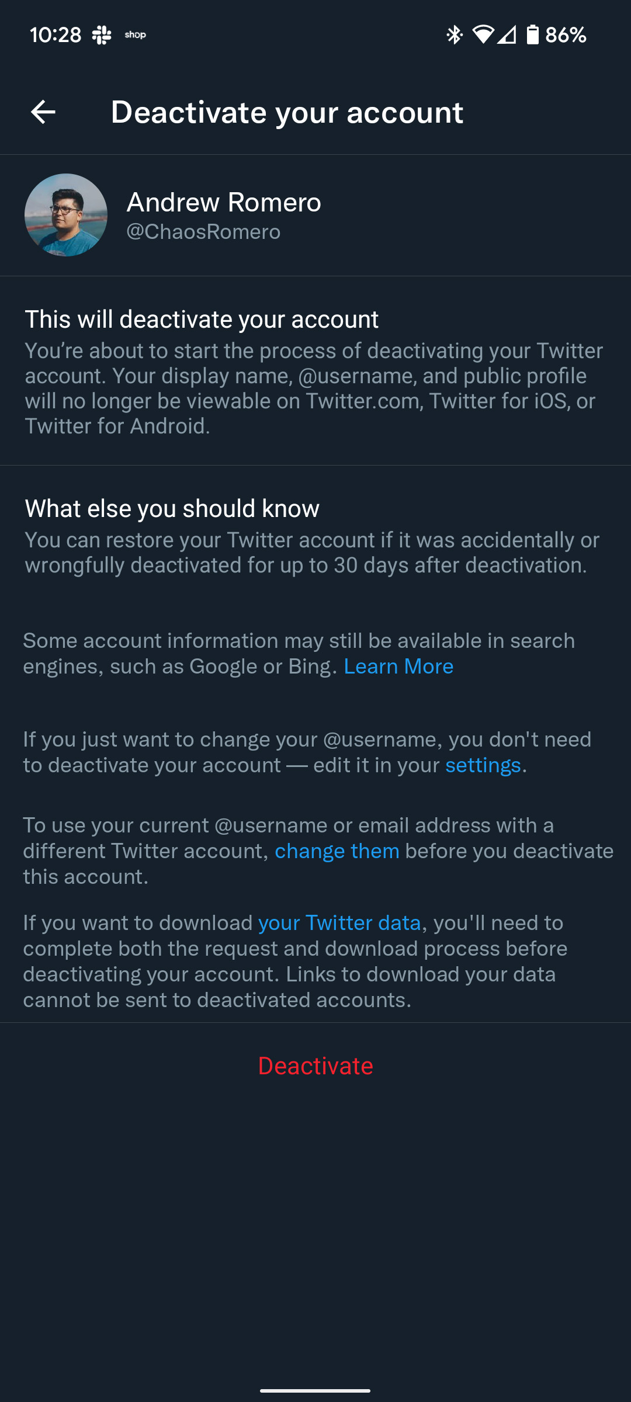Open the Learn More link

click(398, 667)
